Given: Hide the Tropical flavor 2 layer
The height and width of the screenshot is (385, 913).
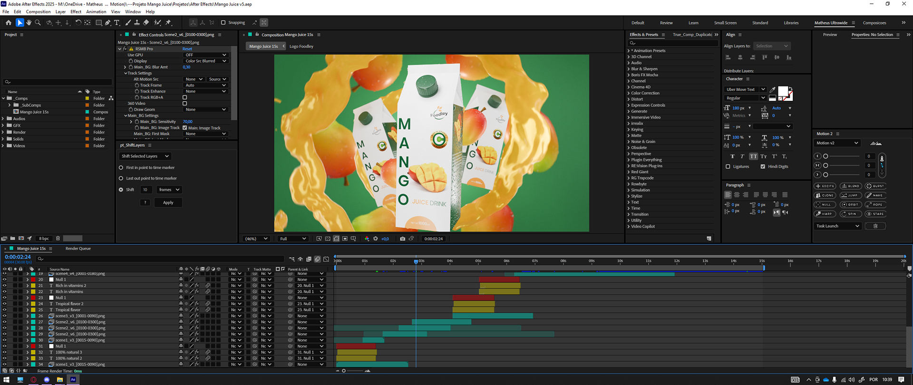Looking at the screenshot, I should click(5, 304).
